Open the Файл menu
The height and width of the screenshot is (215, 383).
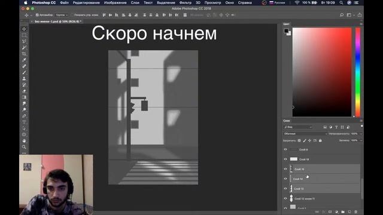click(64, 2)
